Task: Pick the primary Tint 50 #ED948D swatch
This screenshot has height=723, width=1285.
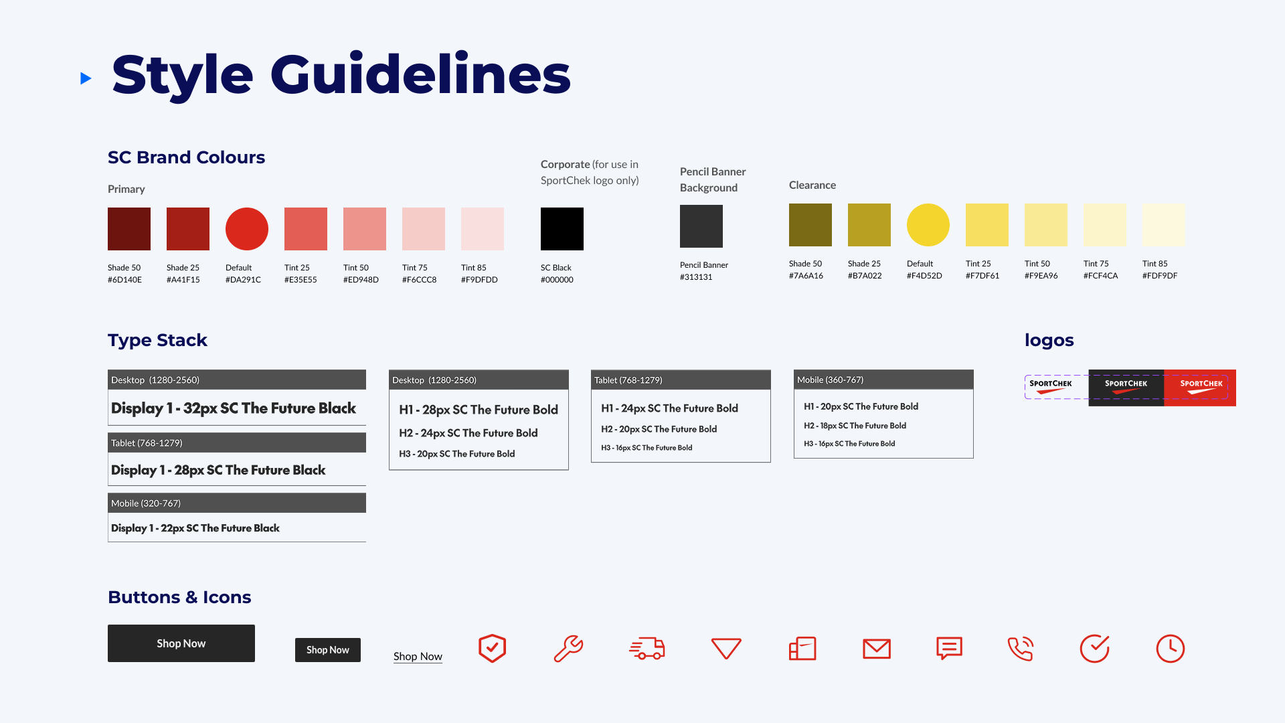Action: tap(365, 229)
